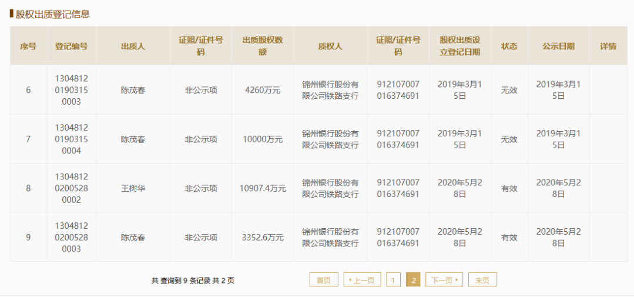Click pledgor 王树华 in row 8
The height and width of the screenshot is (297, 634).
point(133,188)
